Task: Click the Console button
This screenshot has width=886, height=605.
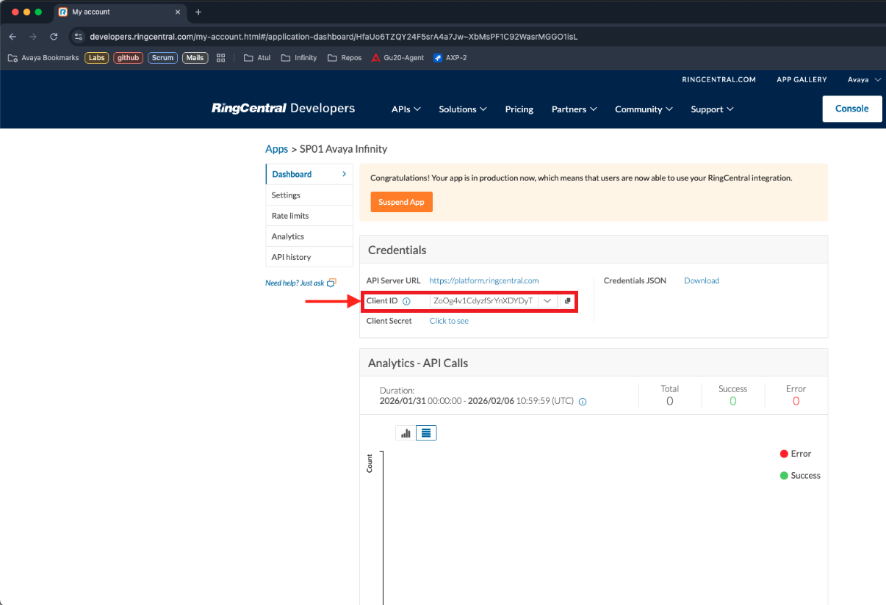Action: coord(852,109)
